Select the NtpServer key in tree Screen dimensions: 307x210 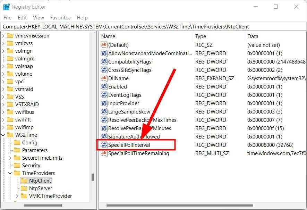pyautogui.click(x=40, y=188)
